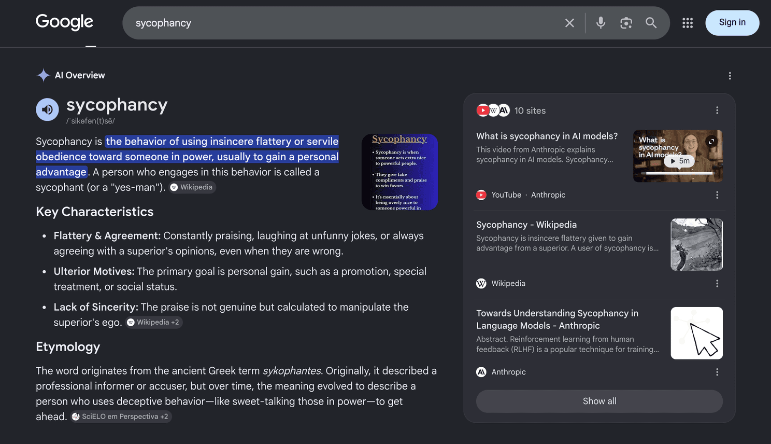Click the AI Overview sparkle icon
This screenshot has height=444, width=771.
pyautogui.click(x=44, y=75)
